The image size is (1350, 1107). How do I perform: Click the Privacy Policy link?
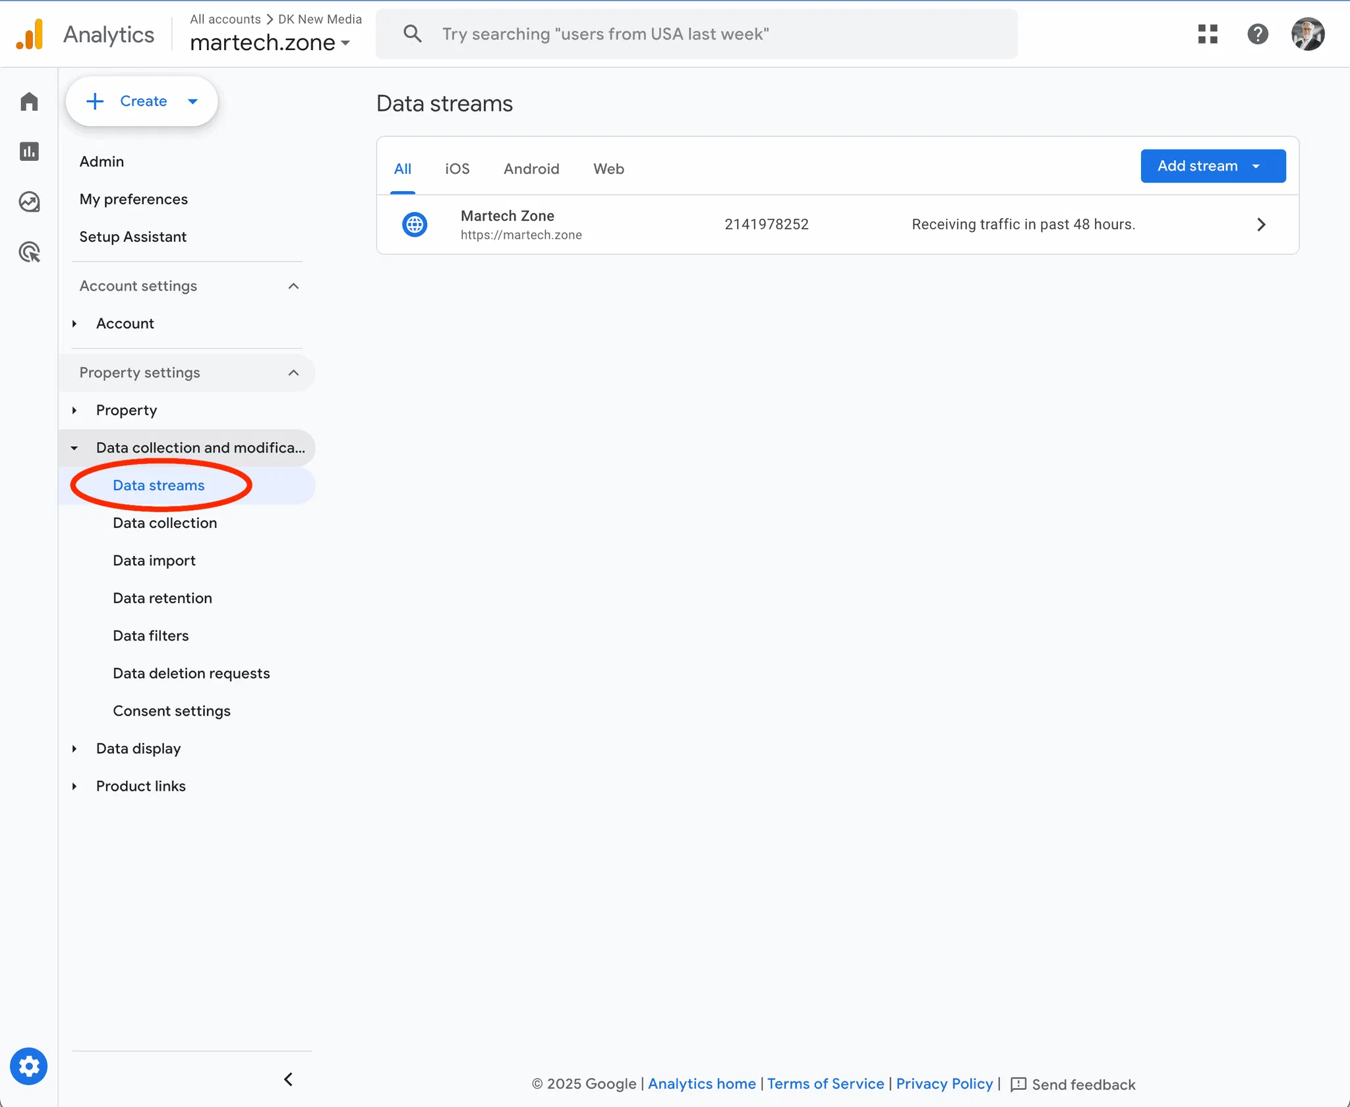[944, 1084]
